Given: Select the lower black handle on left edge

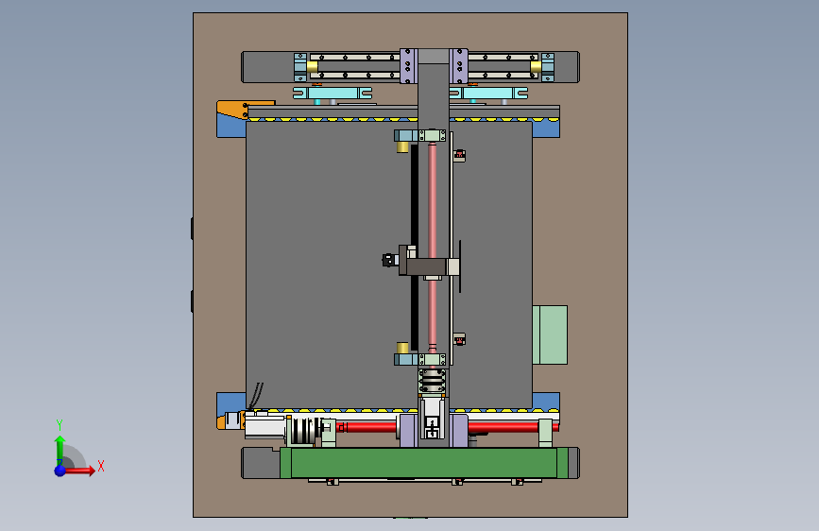Looking at the screenshot, I should 192,301.
